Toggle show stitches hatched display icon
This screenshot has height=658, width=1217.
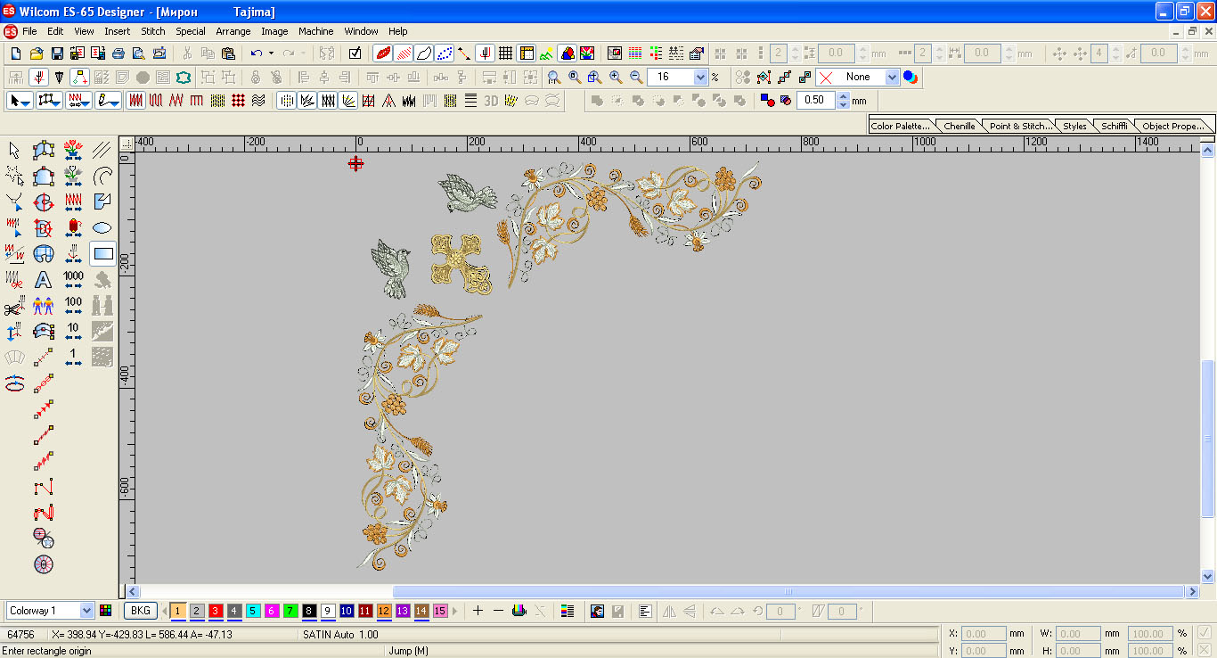(x=403, y=53)
